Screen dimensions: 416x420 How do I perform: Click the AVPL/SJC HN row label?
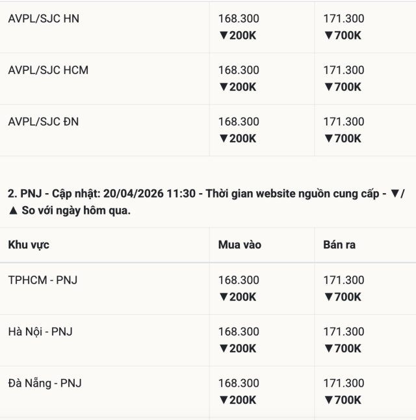[44, 19]
